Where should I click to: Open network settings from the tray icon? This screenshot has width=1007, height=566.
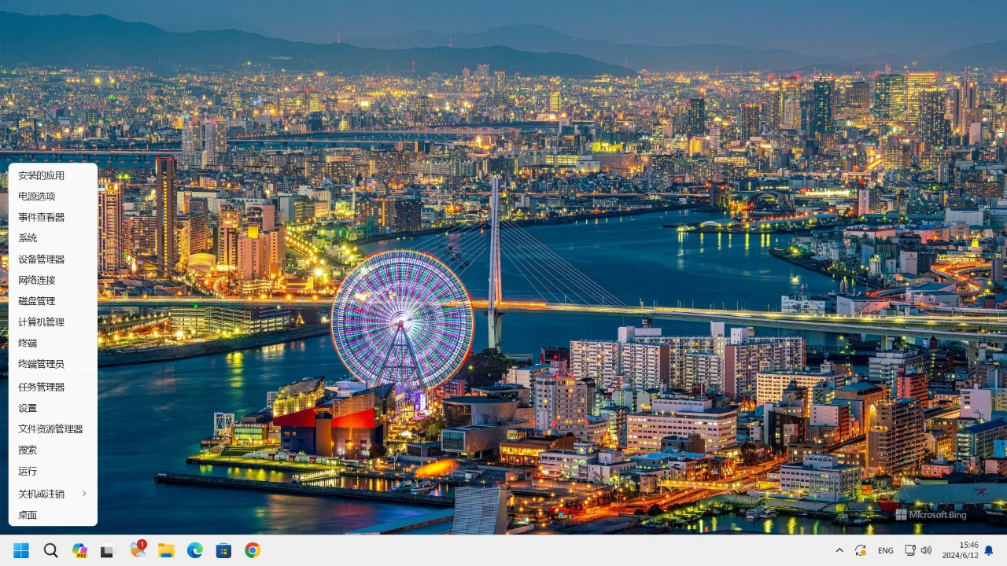[x=910, y=550]
